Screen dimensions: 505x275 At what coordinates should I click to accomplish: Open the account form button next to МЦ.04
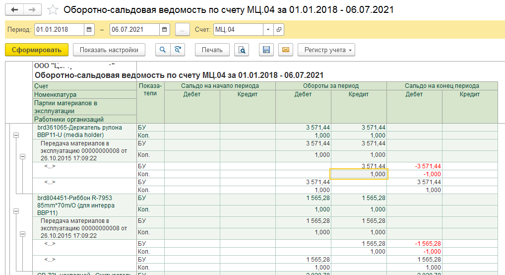coord(279,30)
